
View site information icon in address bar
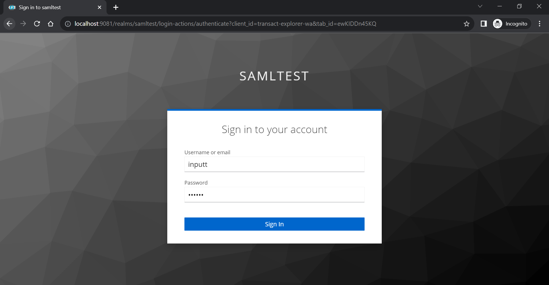coord(68,24)
